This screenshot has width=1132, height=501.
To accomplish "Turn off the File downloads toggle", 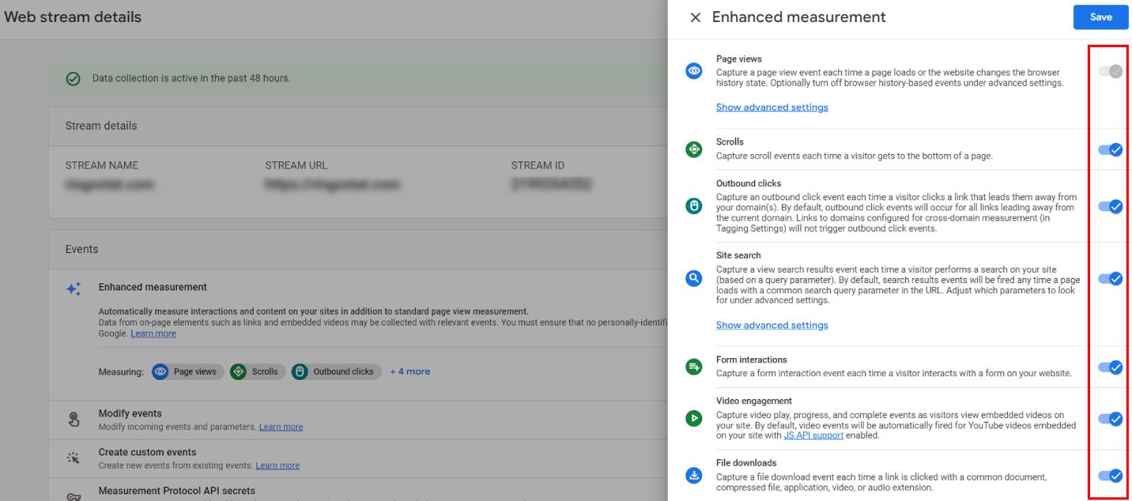I will (x=1110, y=475).
